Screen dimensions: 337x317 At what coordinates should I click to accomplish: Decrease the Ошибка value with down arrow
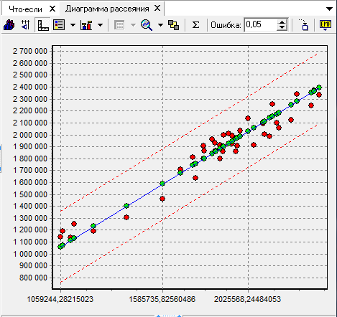(282, 28)
